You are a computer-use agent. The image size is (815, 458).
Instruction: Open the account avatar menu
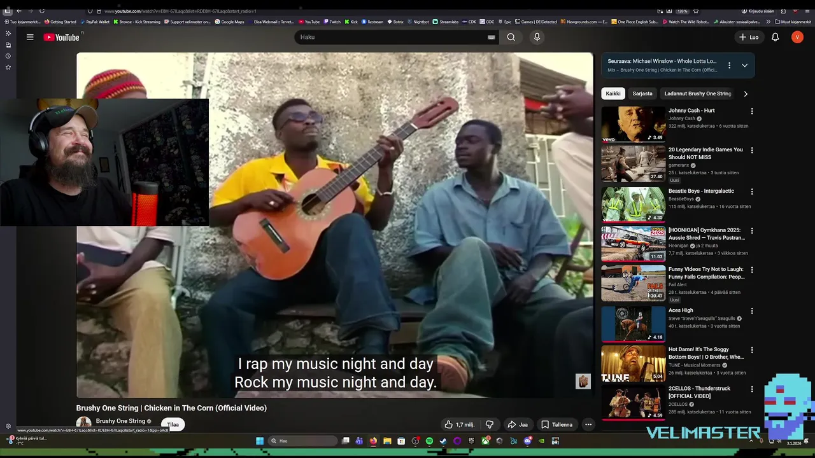(x=797, y=37)
